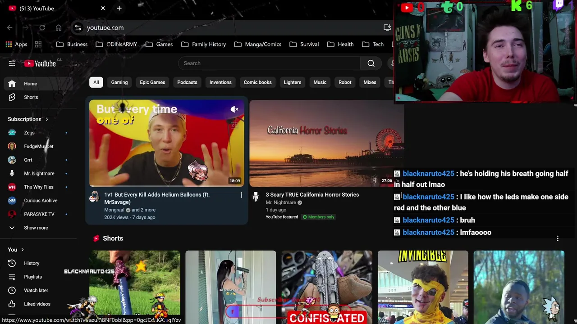The image size is (577, 324).
Task: Reload the page with the refresh icon
Action: (42, 27)
